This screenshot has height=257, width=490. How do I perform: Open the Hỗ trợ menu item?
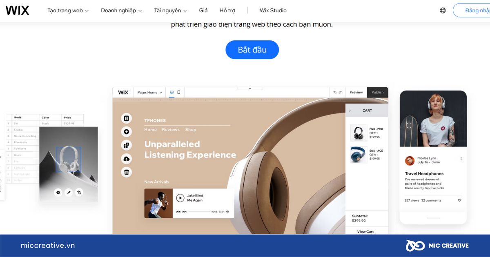coord(227,11)
